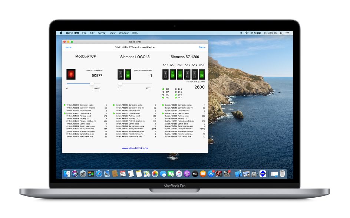
Task: Click the Bluetooth status icon
Action: click(241, 33)
